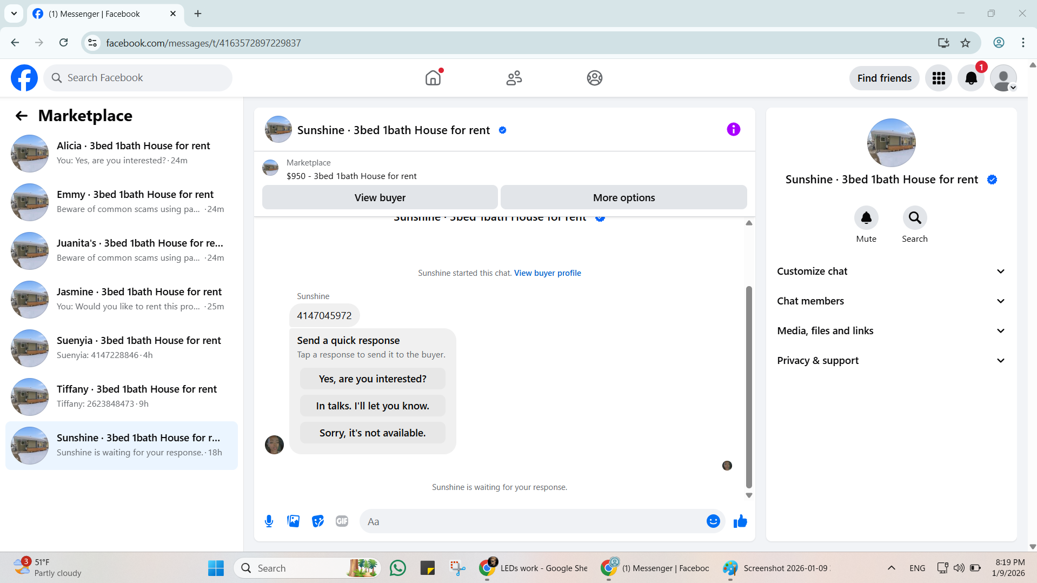This screenshot has height=583, width=1037.
Task: Open the Windows Start menu
Action: click(216, 568)
